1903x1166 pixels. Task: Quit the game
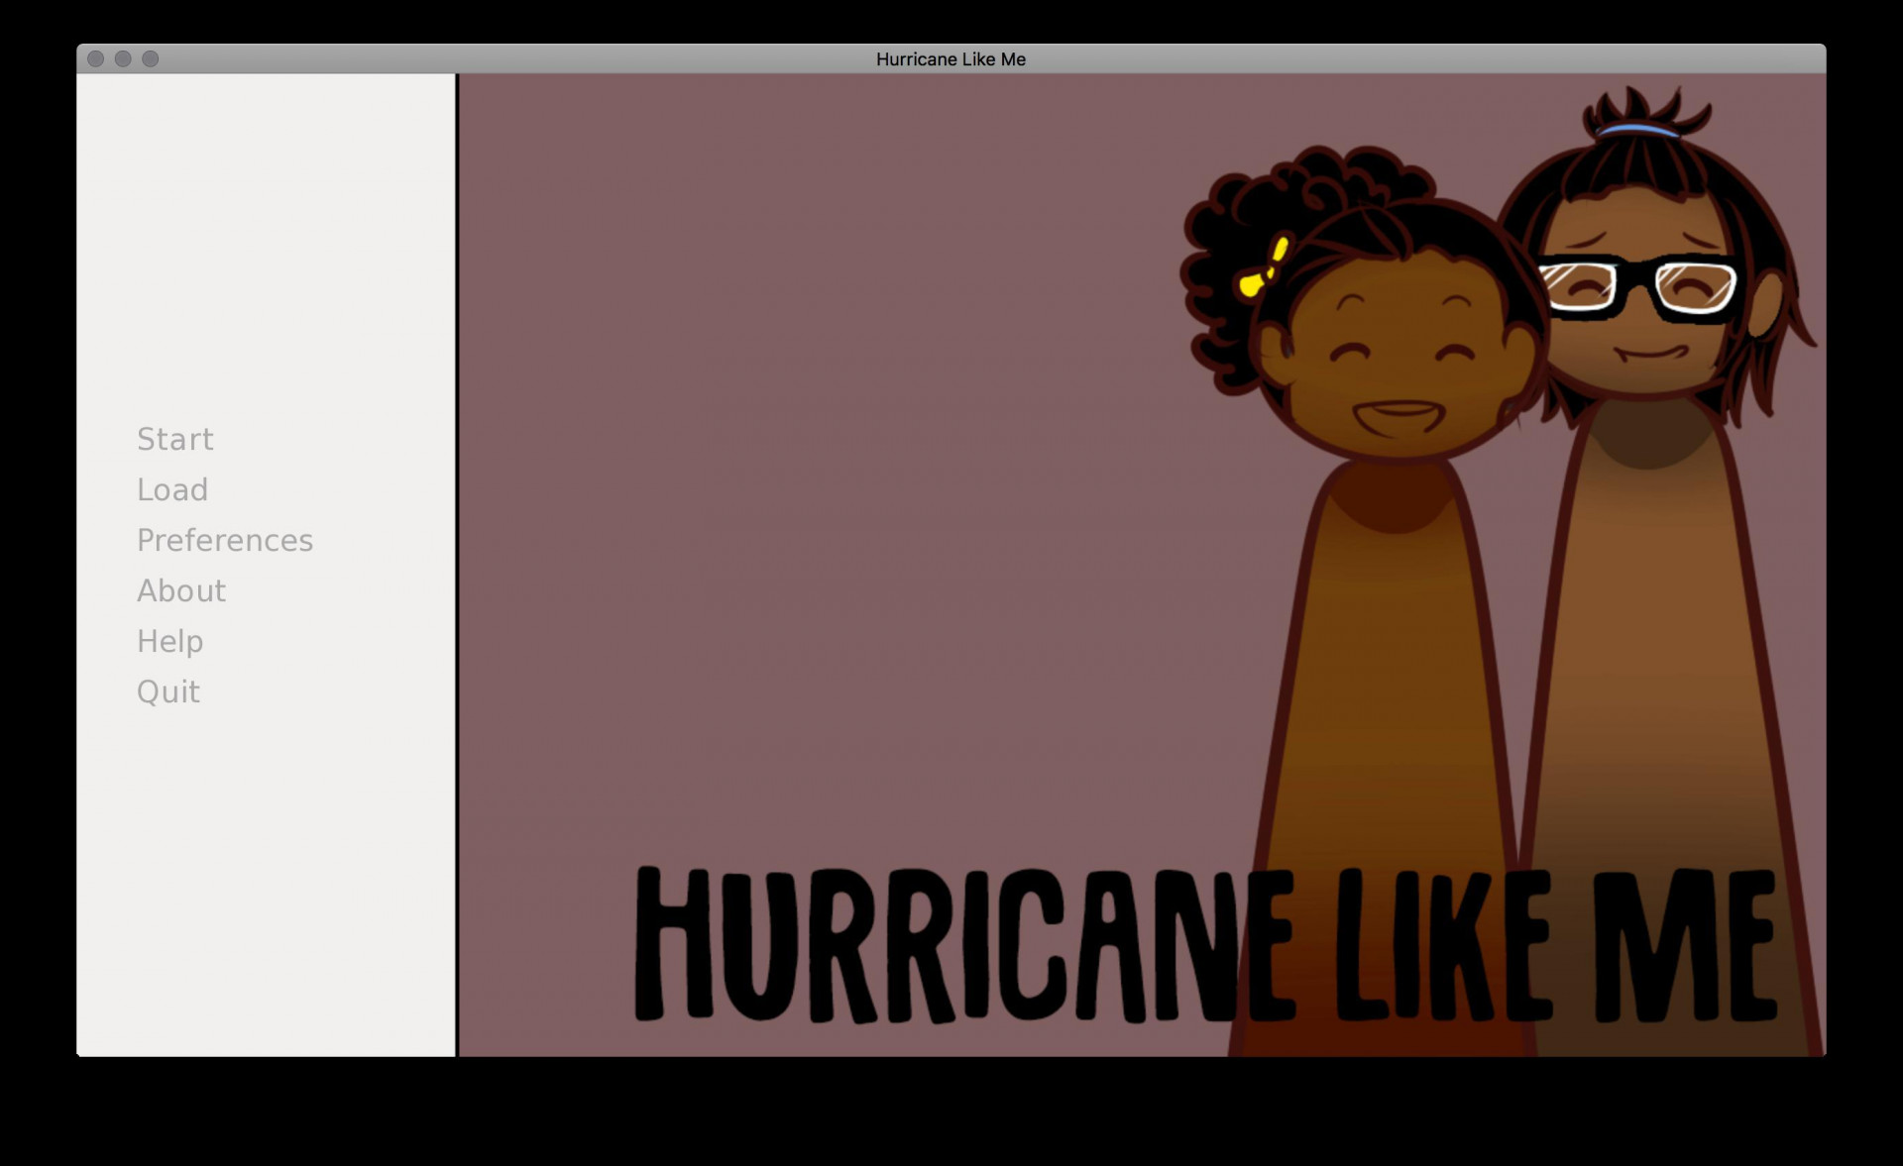(168, 691)
